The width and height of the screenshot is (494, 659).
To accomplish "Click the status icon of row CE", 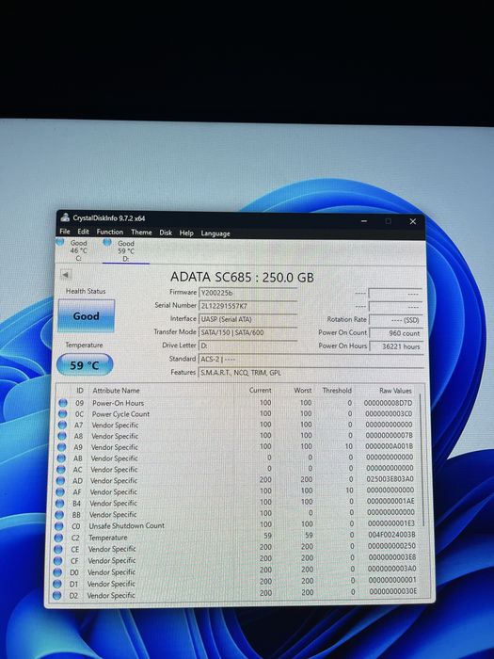I will pos(58,549).
